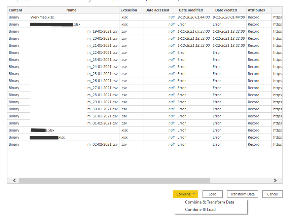Image resolution: width=293 pixels, height=221 pixels.
Task: Click the Werkmap.xlsx file name
Action: (x=42, y=17)
